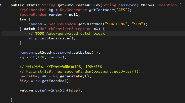Click the "return" keyword
Image resolution: width=185 pixels, height=103 pixels.
tap(26, 90)
